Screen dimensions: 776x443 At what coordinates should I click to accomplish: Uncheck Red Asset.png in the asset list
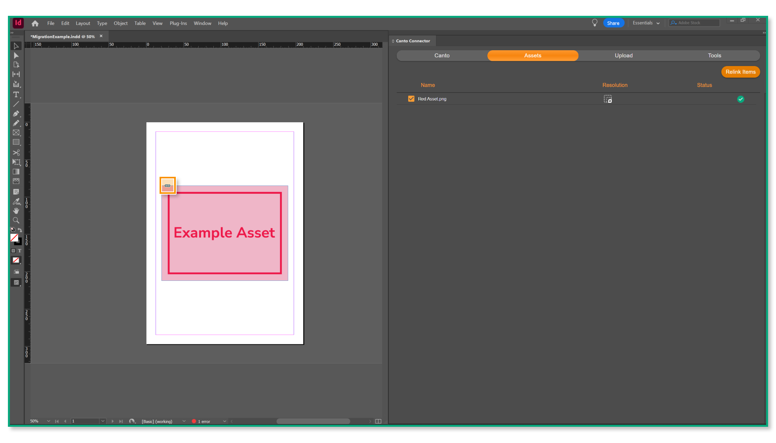coord(411,98)
